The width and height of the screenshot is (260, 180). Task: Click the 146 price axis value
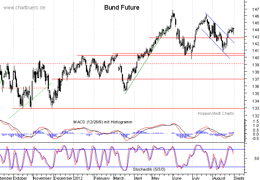[255, 16]
